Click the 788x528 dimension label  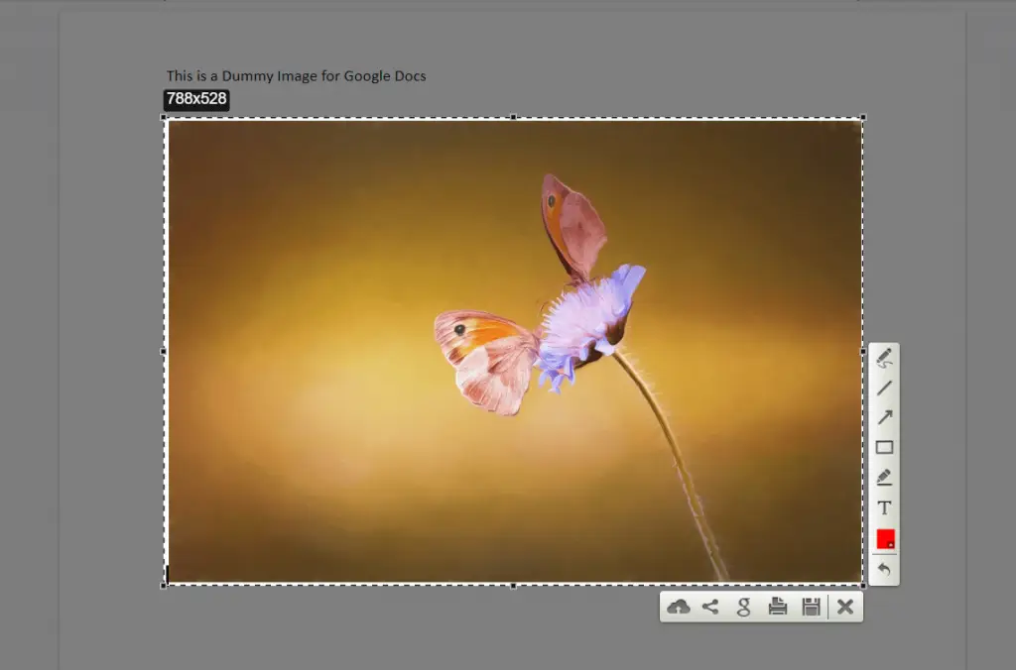pyautogui.click(x=196, y=99)
